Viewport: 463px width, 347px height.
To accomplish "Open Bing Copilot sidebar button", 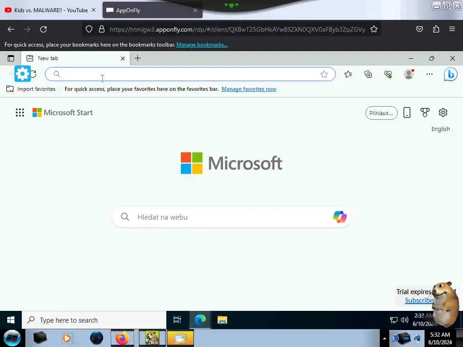I will point(451,74).
